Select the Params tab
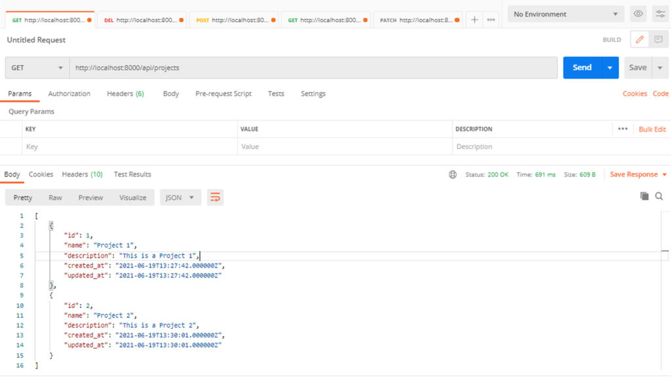 (20, 94)
